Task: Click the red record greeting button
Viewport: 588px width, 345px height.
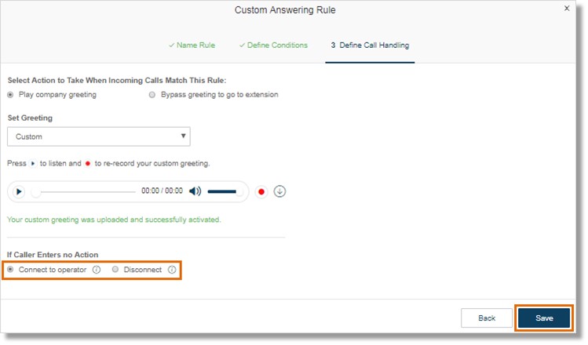Action: (261, 192)
